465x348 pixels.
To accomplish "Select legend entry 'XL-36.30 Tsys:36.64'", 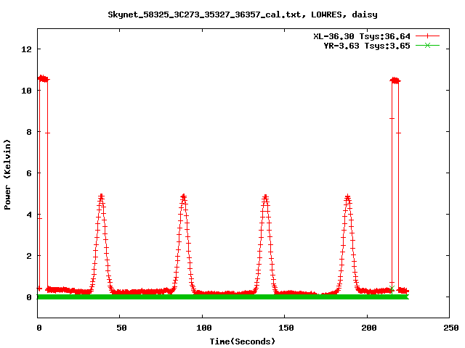I will 362,36.
